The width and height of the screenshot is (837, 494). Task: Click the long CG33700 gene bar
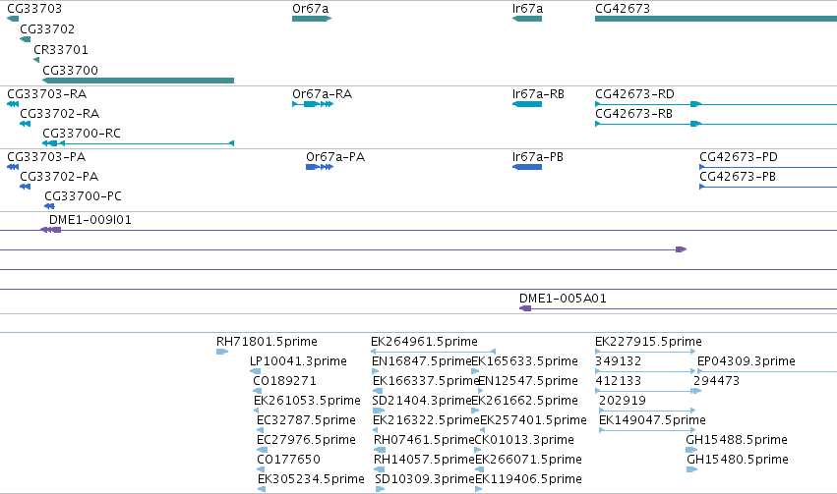pos(138,81)
